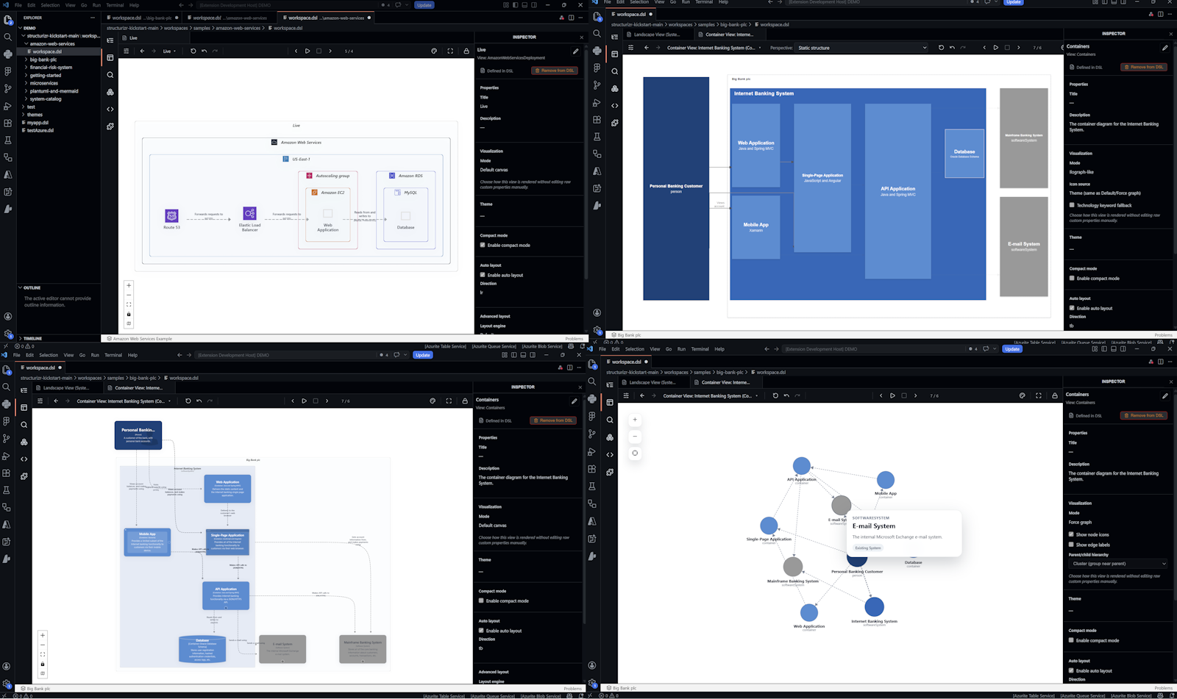
Task: Click Remove from DSL in bottom-right inspector
Action: [1144, 415]
